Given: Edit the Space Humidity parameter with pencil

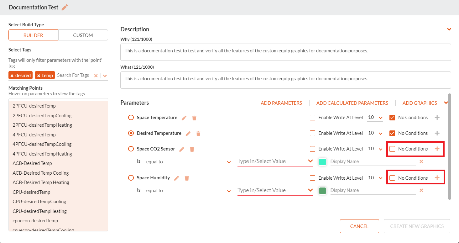Looking at the screenshot, I should point(177,178).
